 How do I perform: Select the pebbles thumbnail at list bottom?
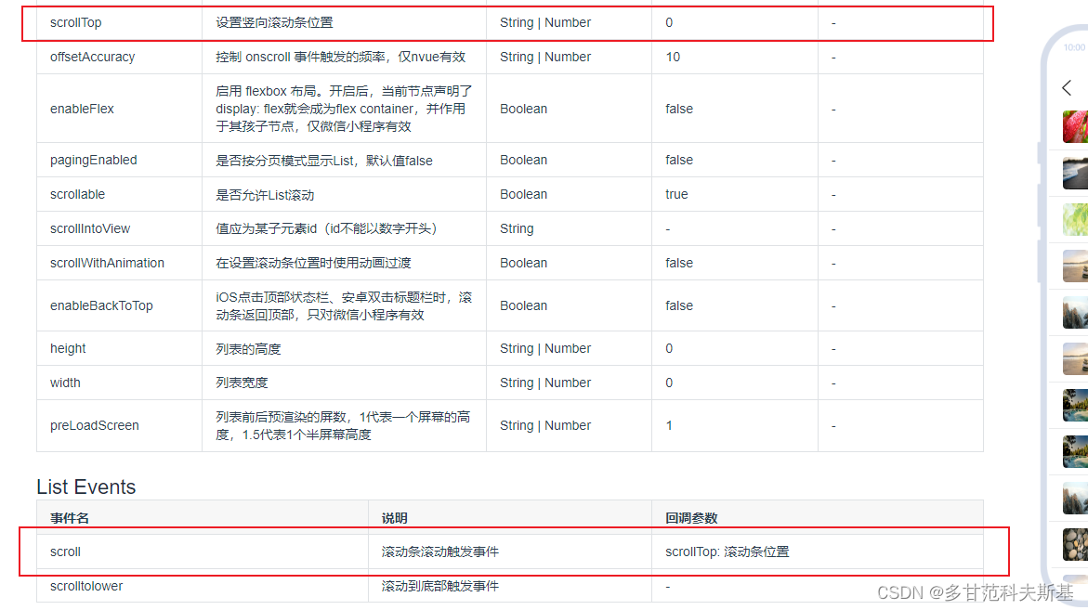click(1075, 544)
